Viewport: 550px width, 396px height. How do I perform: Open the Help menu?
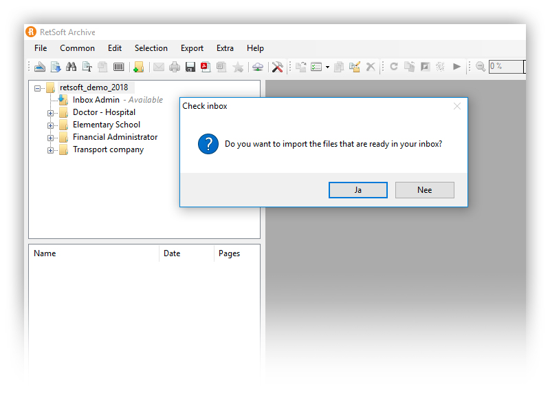click(x=255, y=48)
